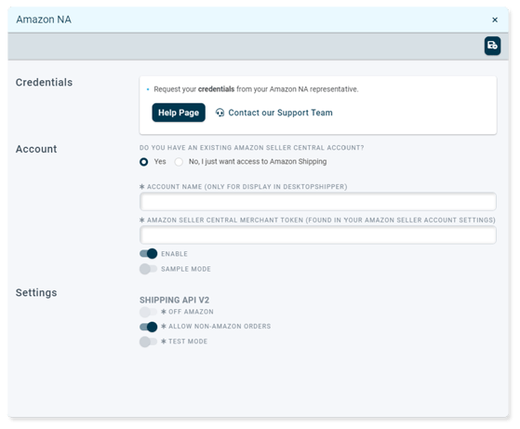Click the save icon in the toolbar
The width and height of the screenshot is (520, 429).
point(492,46)
